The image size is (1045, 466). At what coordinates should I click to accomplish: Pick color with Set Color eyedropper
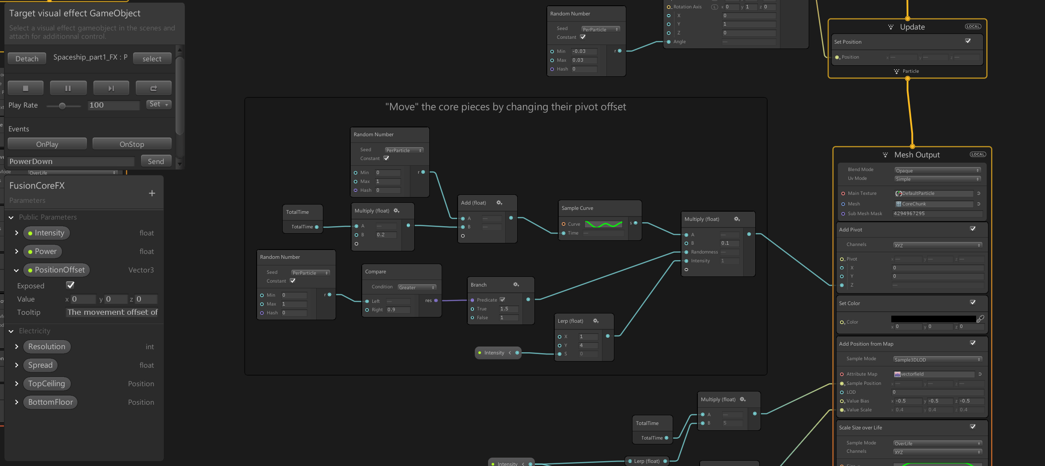coord(981,319)
